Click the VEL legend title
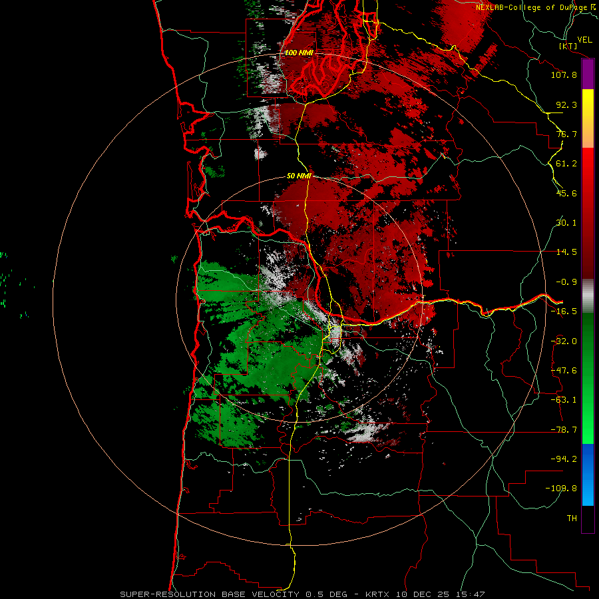 [x=584, y=40]
